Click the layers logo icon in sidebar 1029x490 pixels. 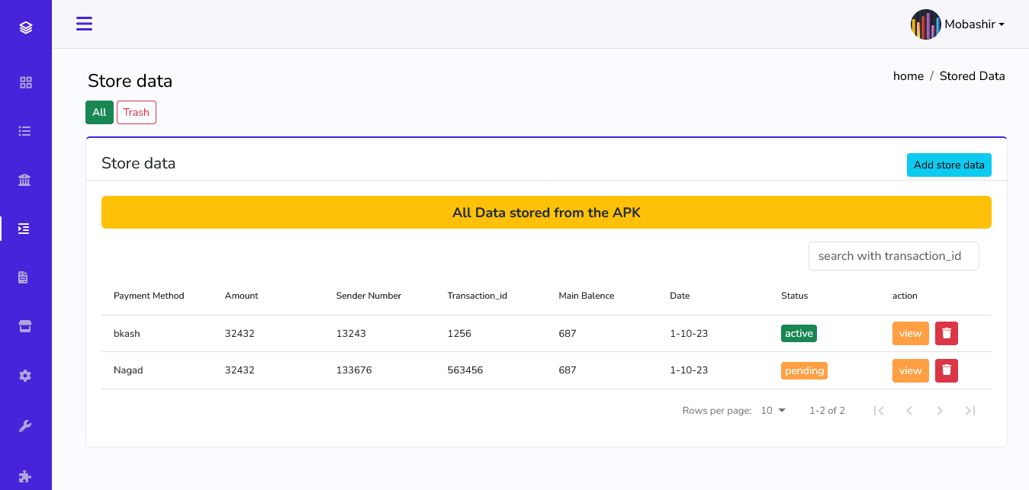click(x=26, y=28)
